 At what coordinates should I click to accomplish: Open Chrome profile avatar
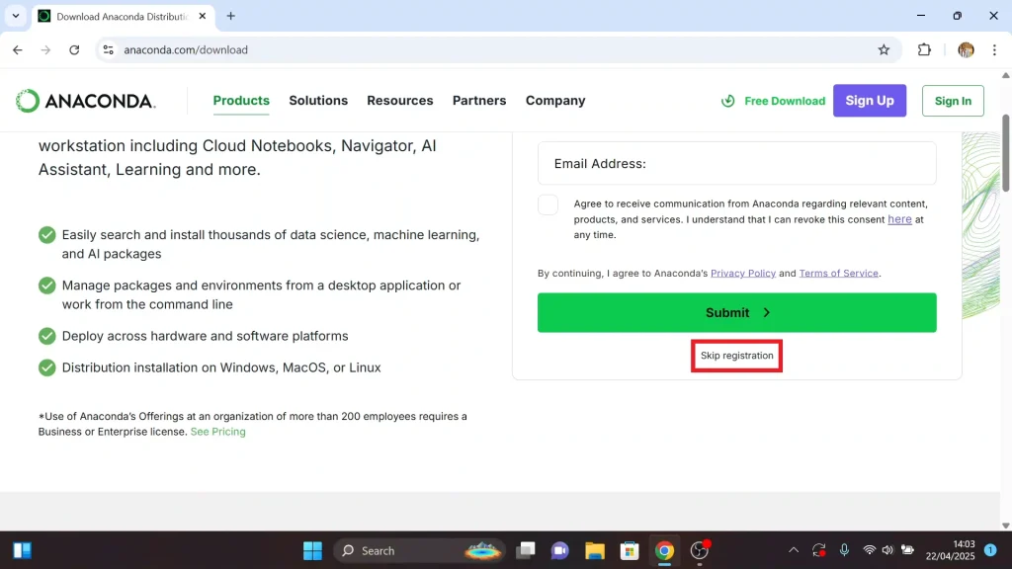pos(966,49)
